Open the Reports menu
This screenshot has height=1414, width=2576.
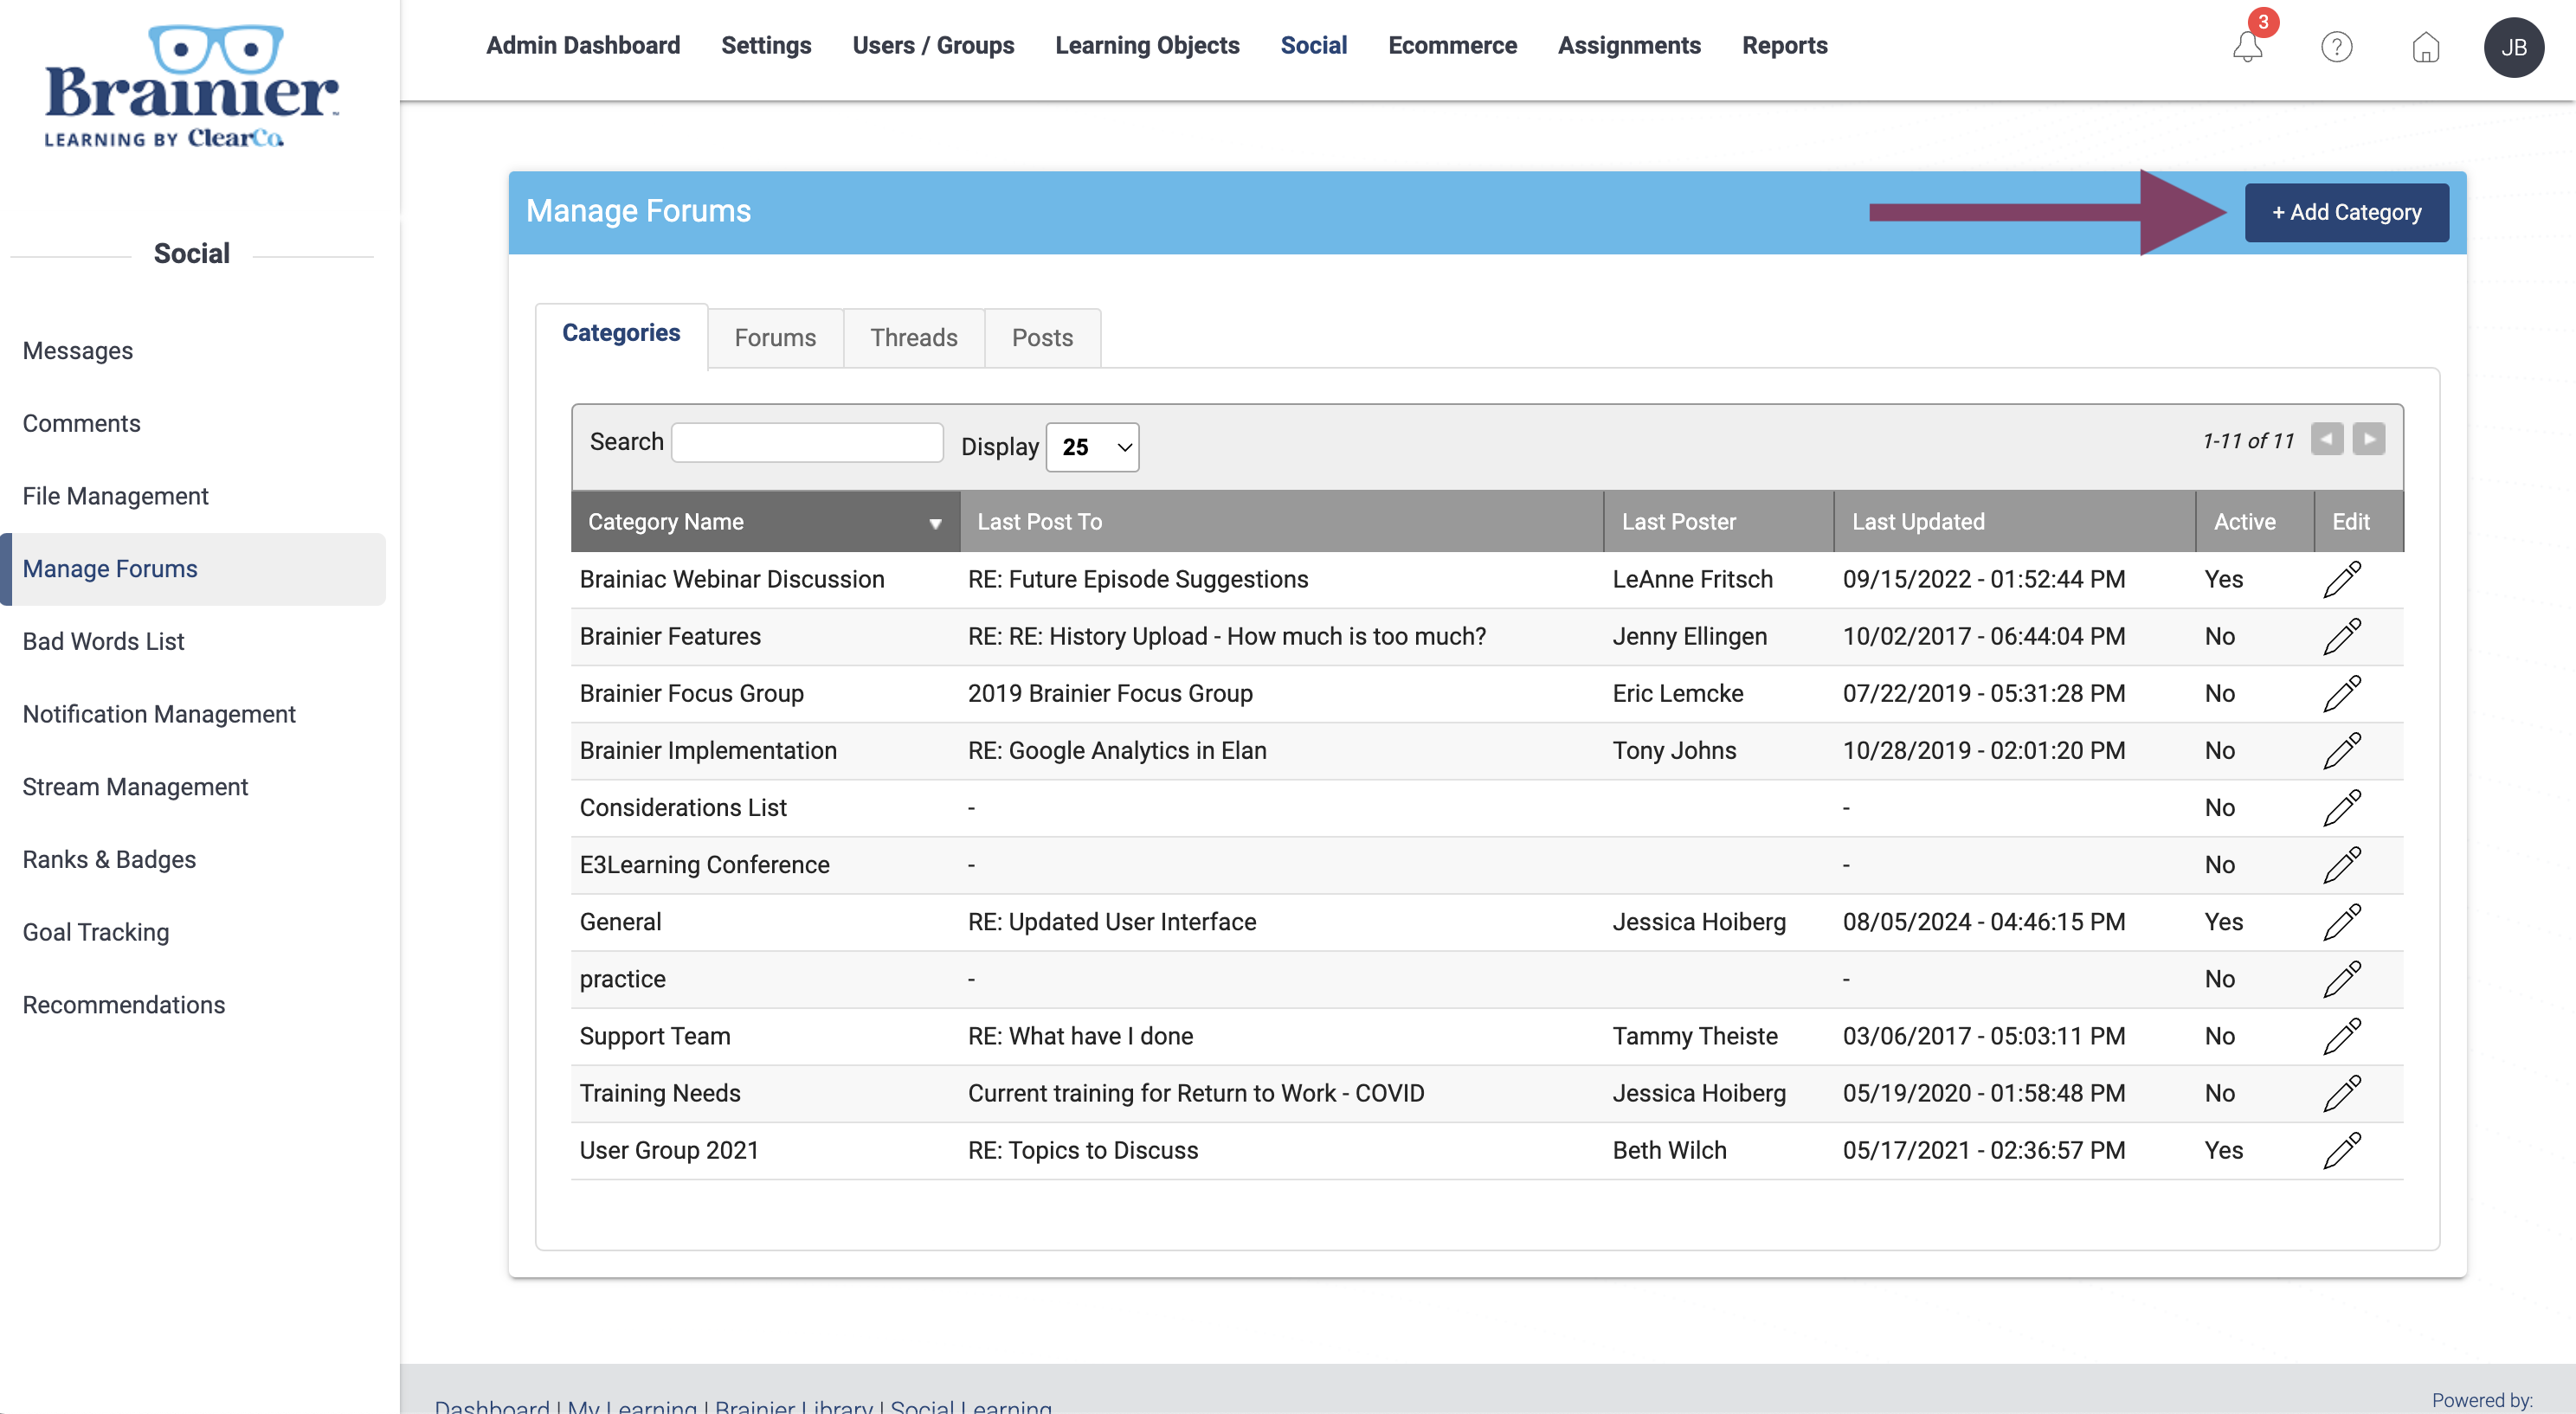(1784, 46)
